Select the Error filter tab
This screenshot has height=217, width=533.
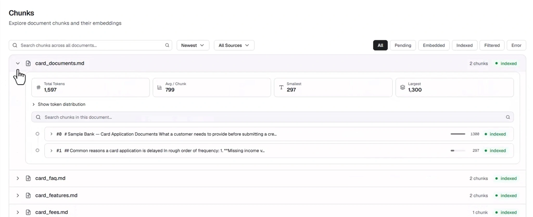[x=516, y=45]
